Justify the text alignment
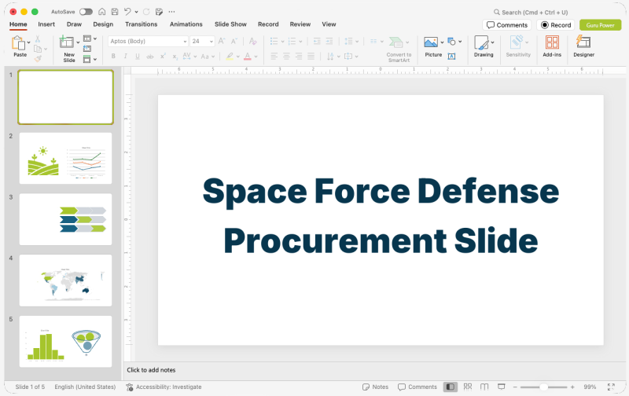This screenshot has height=396, width=629. pyautogui.click(x=311, y=57)
